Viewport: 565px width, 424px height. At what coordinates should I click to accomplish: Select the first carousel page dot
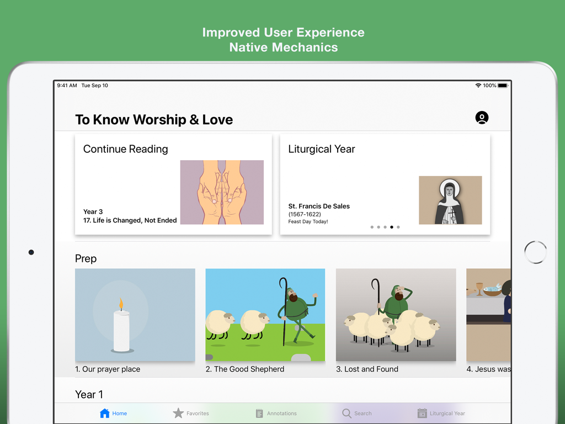[372, 227]
